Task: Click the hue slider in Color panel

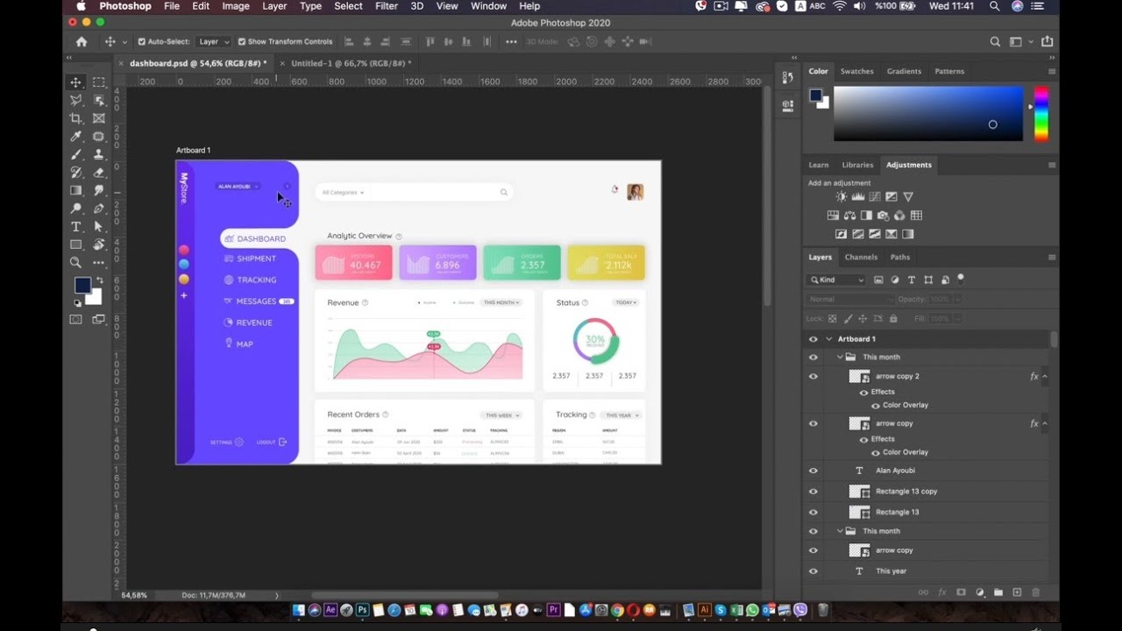Action: [x=1040, y=113]
